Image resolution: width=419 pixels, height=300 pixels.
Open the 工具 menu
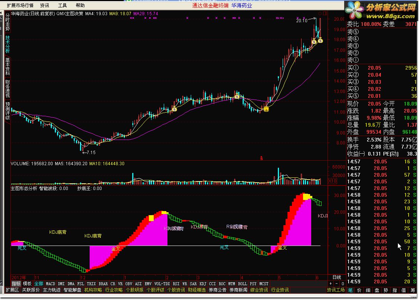[62, 5]
